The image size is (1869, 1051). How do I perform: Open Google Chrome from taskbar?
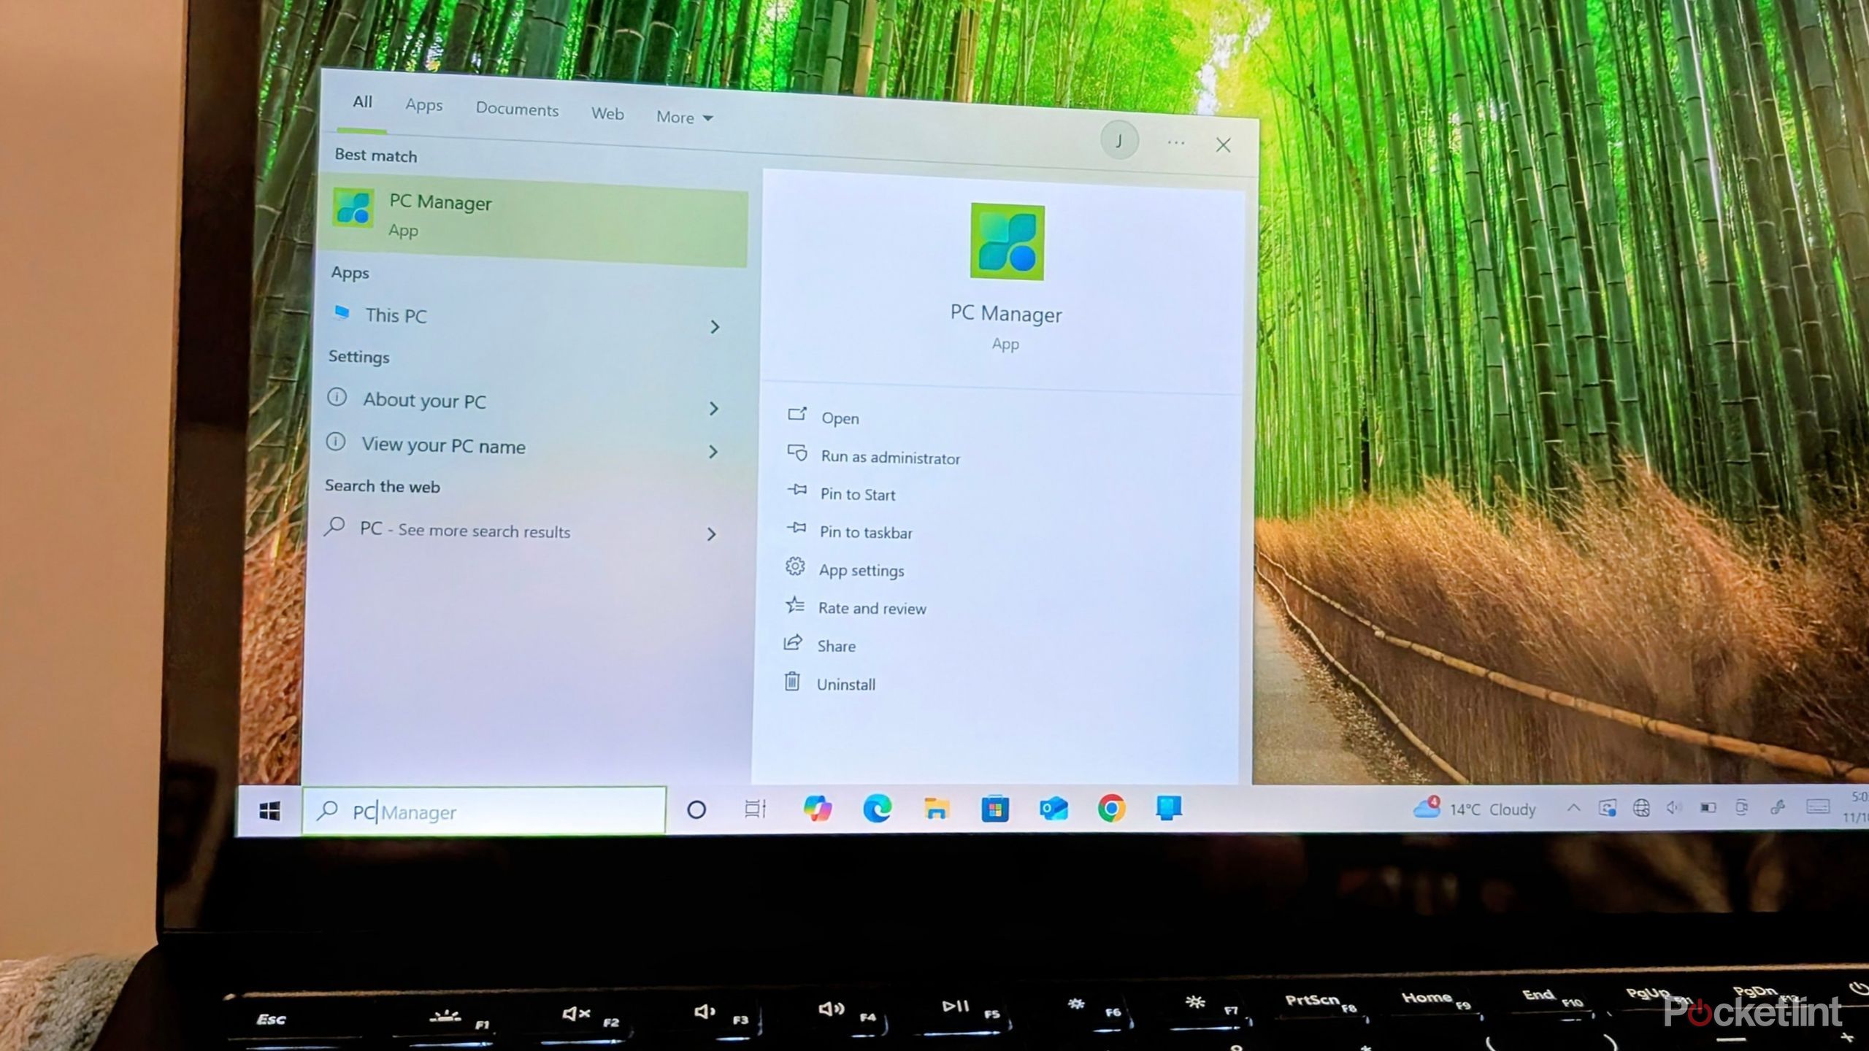click(1111, 809)
